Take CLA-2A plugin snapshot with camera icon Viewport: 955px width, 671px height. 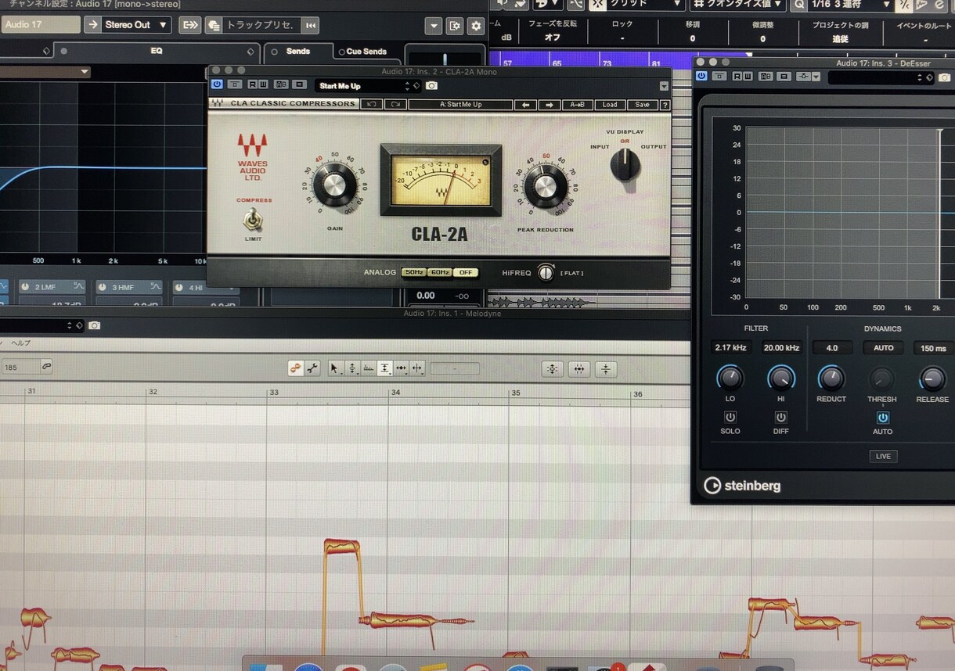click(x=431, y=86)
